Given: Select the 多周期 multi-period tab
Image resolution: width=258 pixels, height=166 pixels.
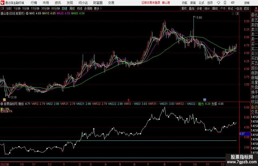Looking at the screenshot, I should pos(88,8).
